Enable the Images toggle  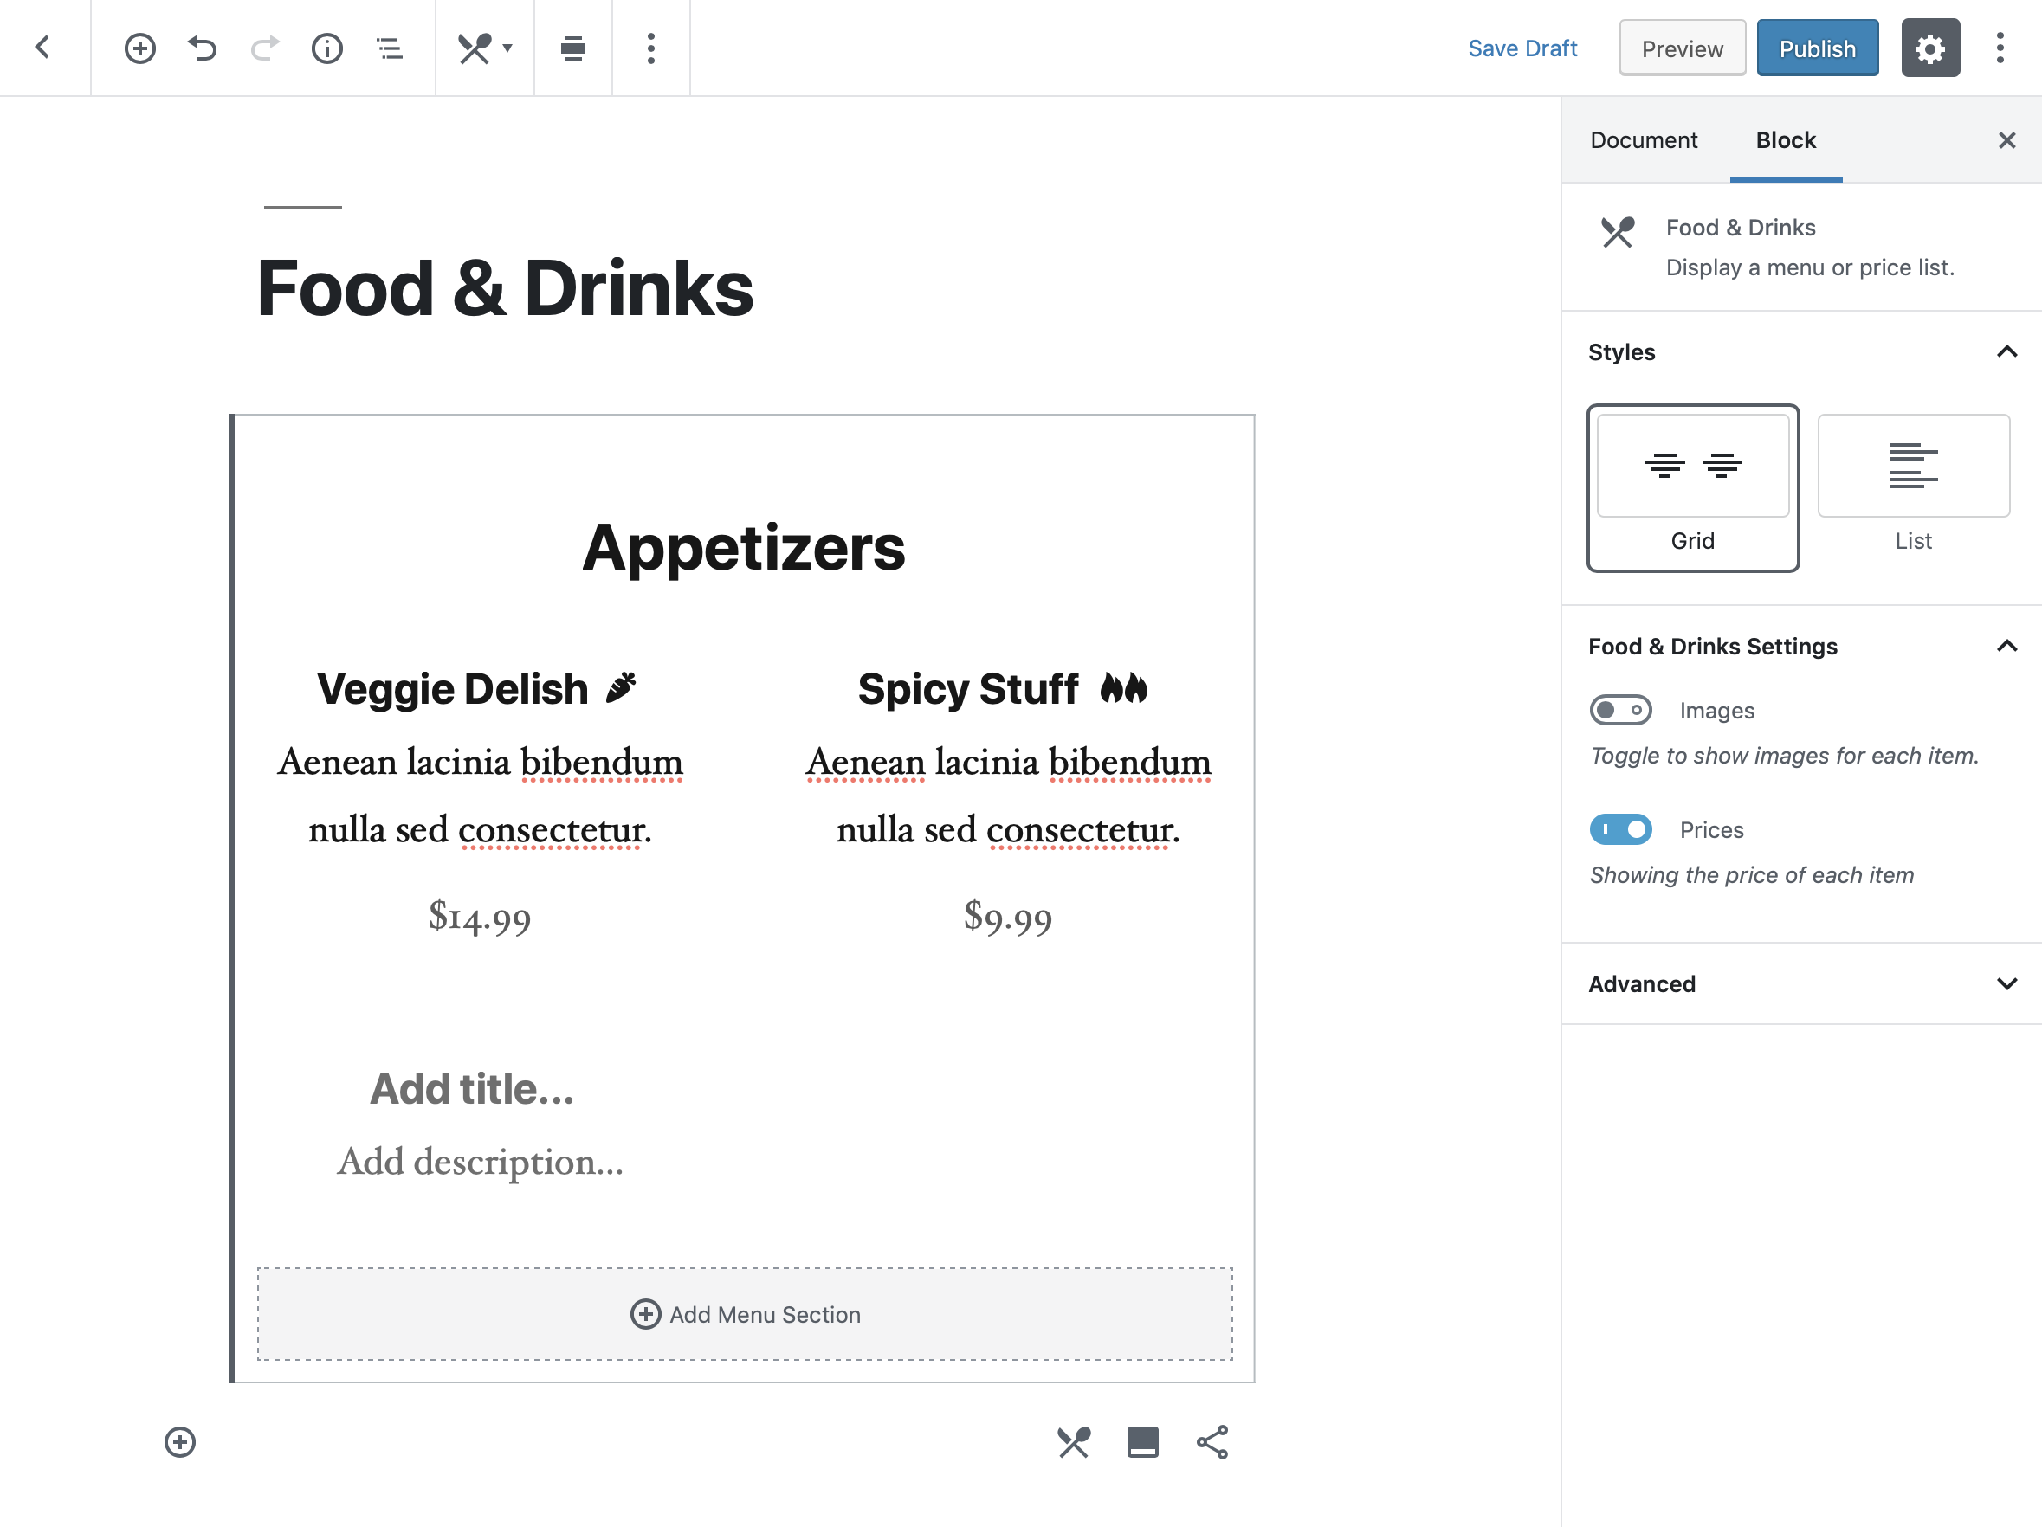pos(1620,710)
